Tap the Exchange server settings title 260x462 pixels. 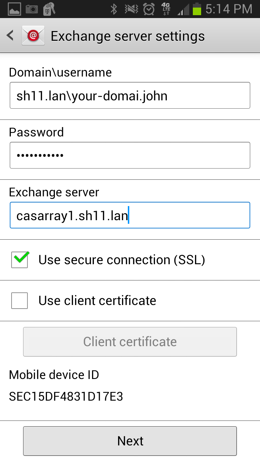[128, 36]
